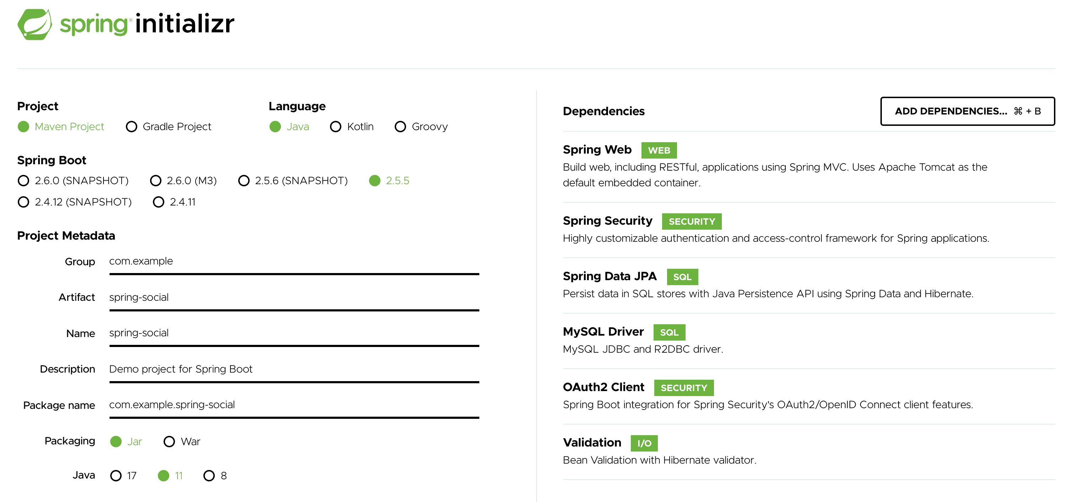
Task: Select the Spring Security dependency
Action: point(608,220)
